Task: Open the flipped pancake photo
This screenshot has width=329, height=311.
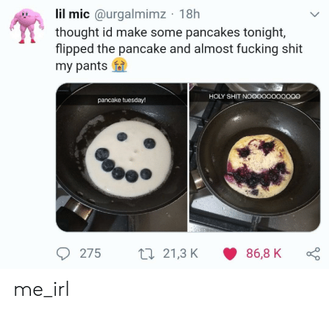Action: click(255, 157)
